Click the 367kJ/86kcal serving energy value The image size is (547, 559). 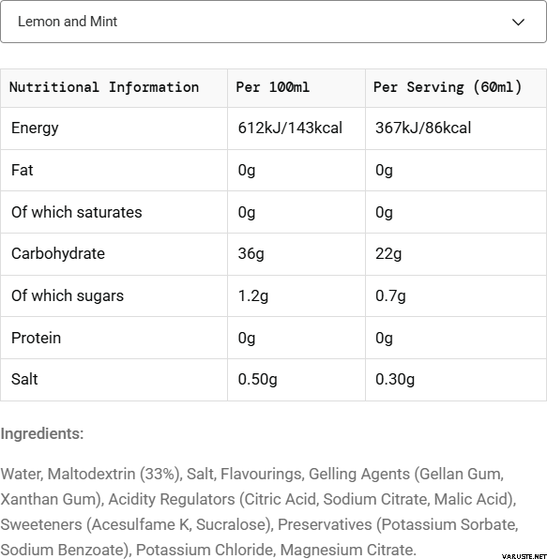423,128
